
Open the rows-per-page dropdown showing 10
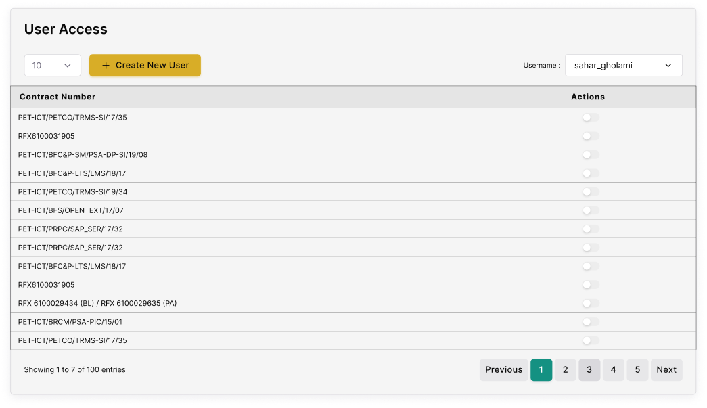(53, 66)
